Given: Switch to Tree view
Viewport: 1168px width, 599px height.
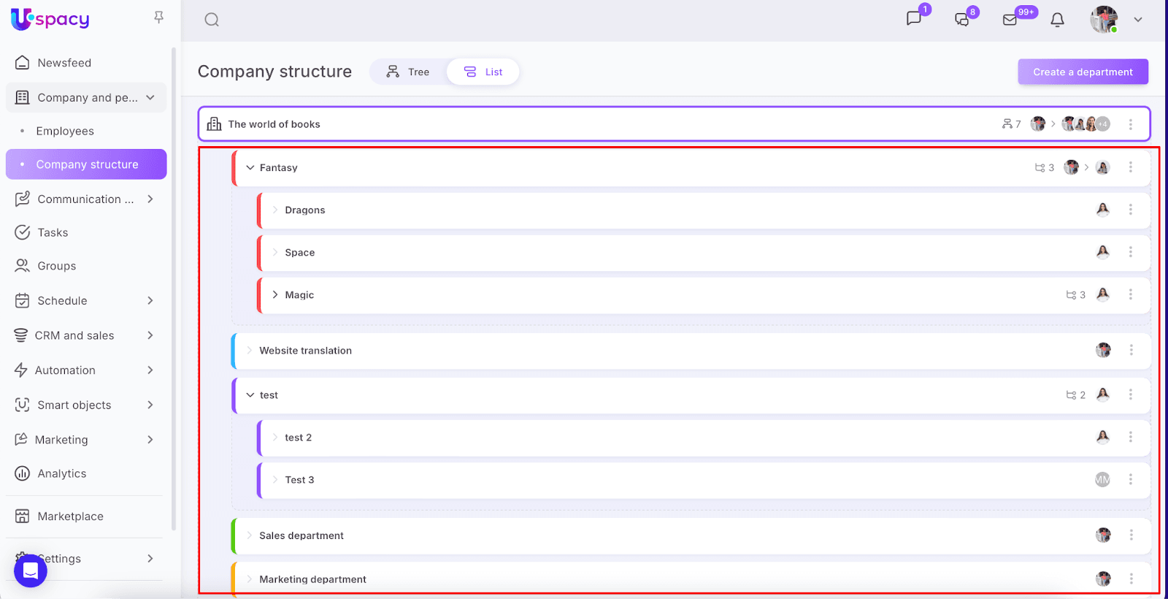Looking at the screenshot, I should [408, 72].
